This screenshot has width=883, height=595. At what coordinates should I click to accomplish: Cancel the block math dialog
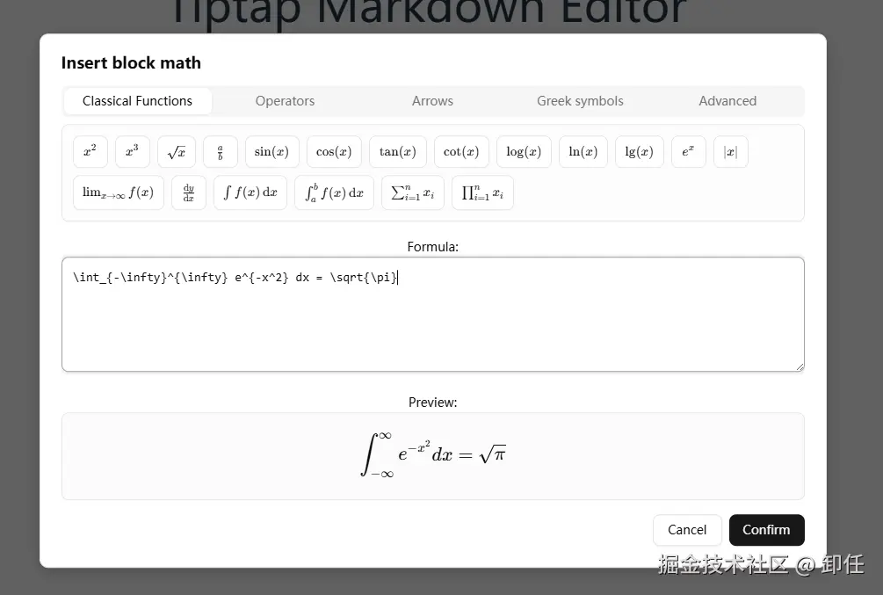tap(687, 530)
